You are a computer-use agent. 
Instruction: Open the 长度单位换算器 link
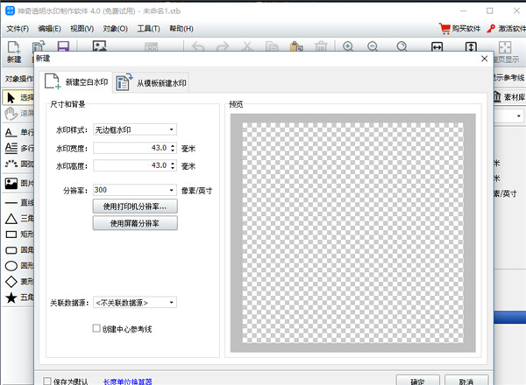[128, 381]
